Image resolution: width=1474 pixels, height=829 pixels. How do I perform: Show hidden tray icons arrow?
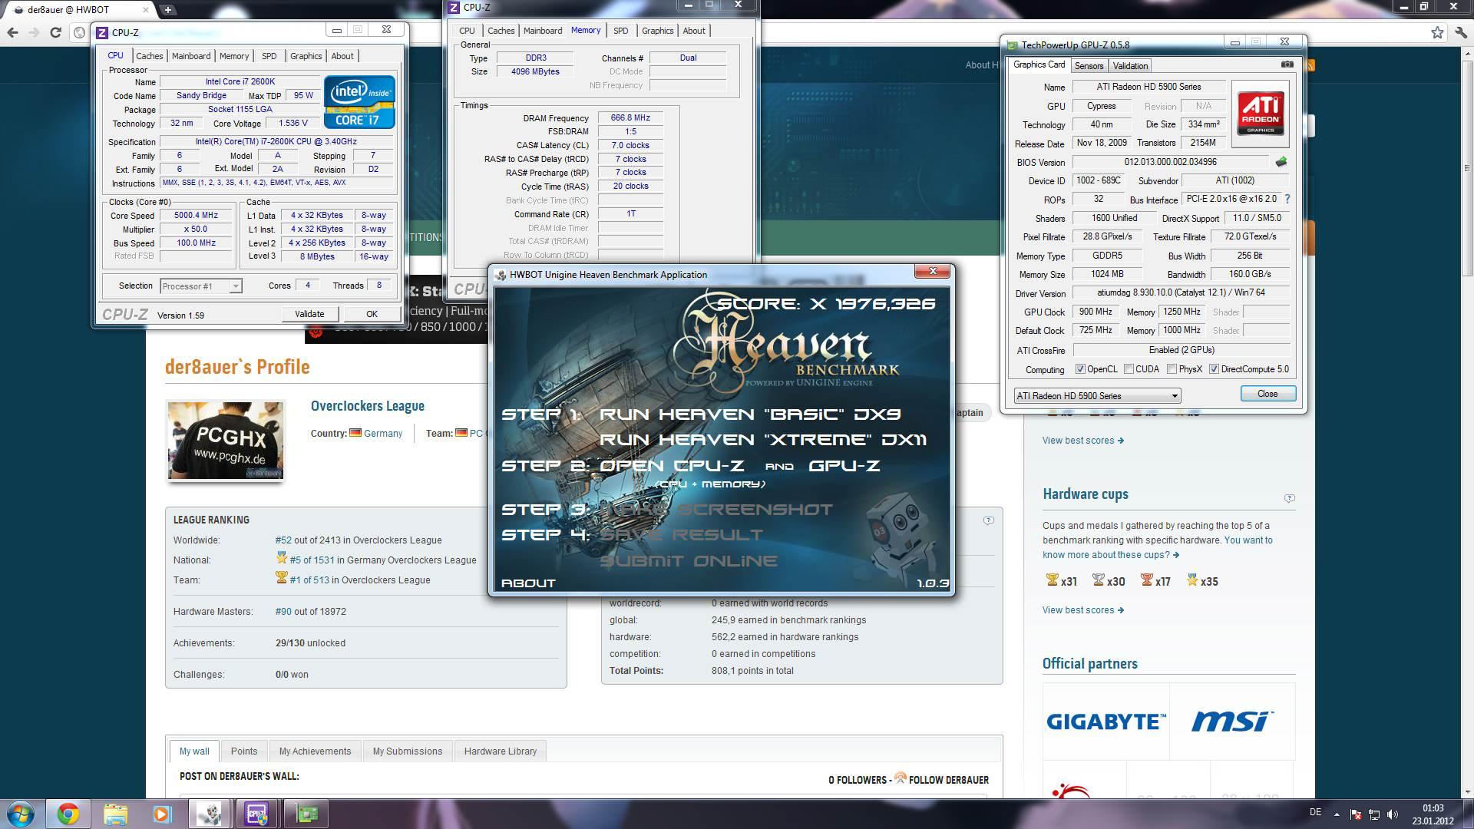click(x=1337, y=814)
